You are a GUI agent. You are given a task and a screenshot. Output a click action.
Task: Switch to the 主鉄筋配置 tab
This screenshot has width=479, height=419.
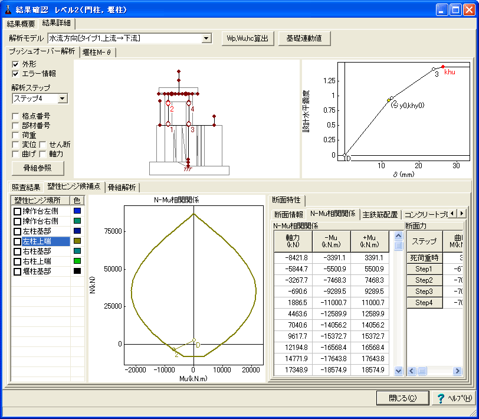coord(380,215)
